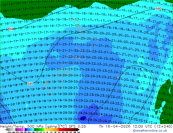This screenshot has height=133, width=173.
Task: Click the map title Height/Temp. 500 hPa
Action: click(x=21, y=126)
